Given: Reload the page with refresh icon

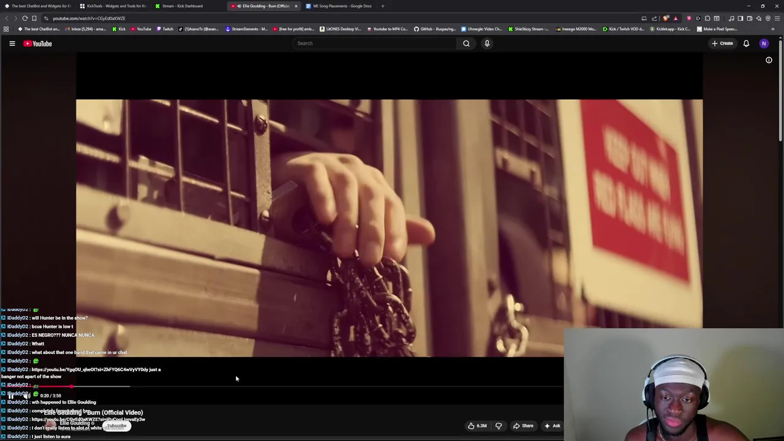Looking at the screenshot, I should click(25, 18).
